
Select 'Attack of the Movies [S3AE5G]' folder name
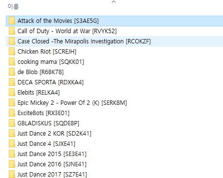coord(58,21)
